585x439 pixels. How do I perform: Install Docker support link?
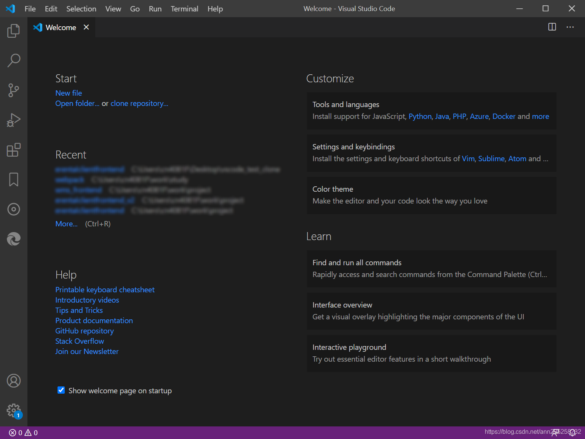pyautogui.click(x=504, y=116)
